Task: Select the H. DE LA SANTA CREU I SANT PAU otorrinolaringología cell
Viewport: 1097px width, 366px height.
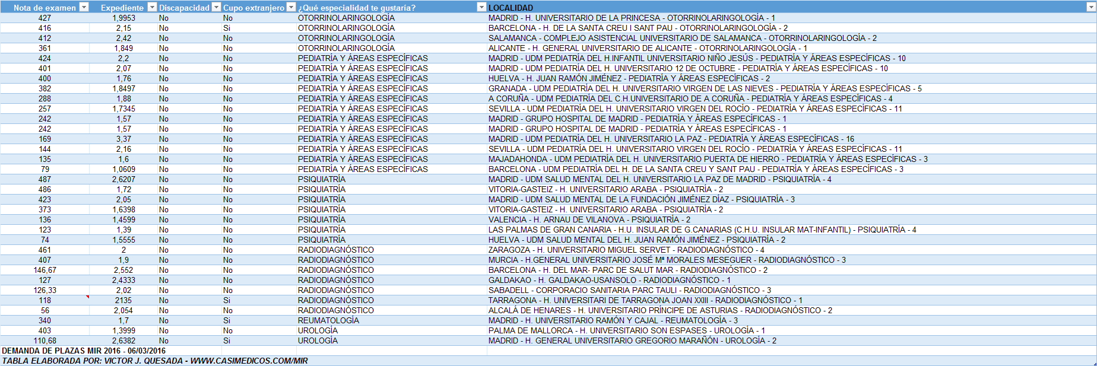Action: (791, 28)
